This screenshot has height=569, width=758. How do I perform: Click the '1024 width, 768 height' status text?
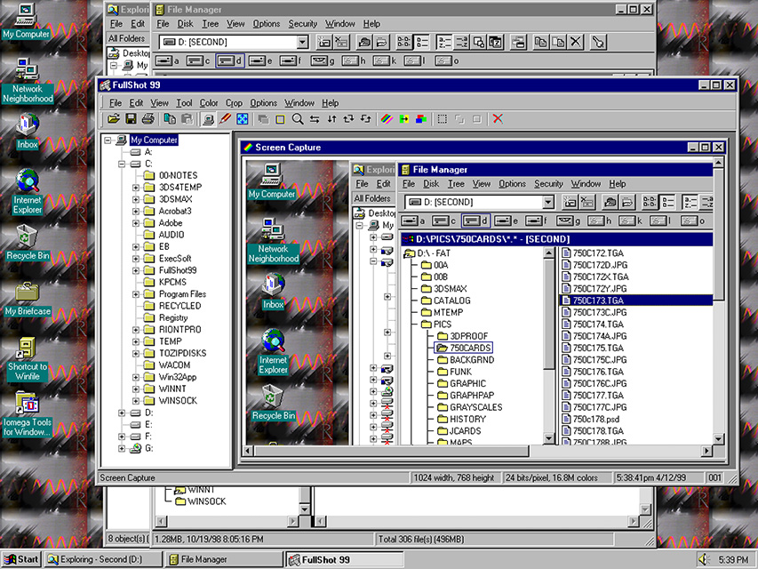point(454,478)
